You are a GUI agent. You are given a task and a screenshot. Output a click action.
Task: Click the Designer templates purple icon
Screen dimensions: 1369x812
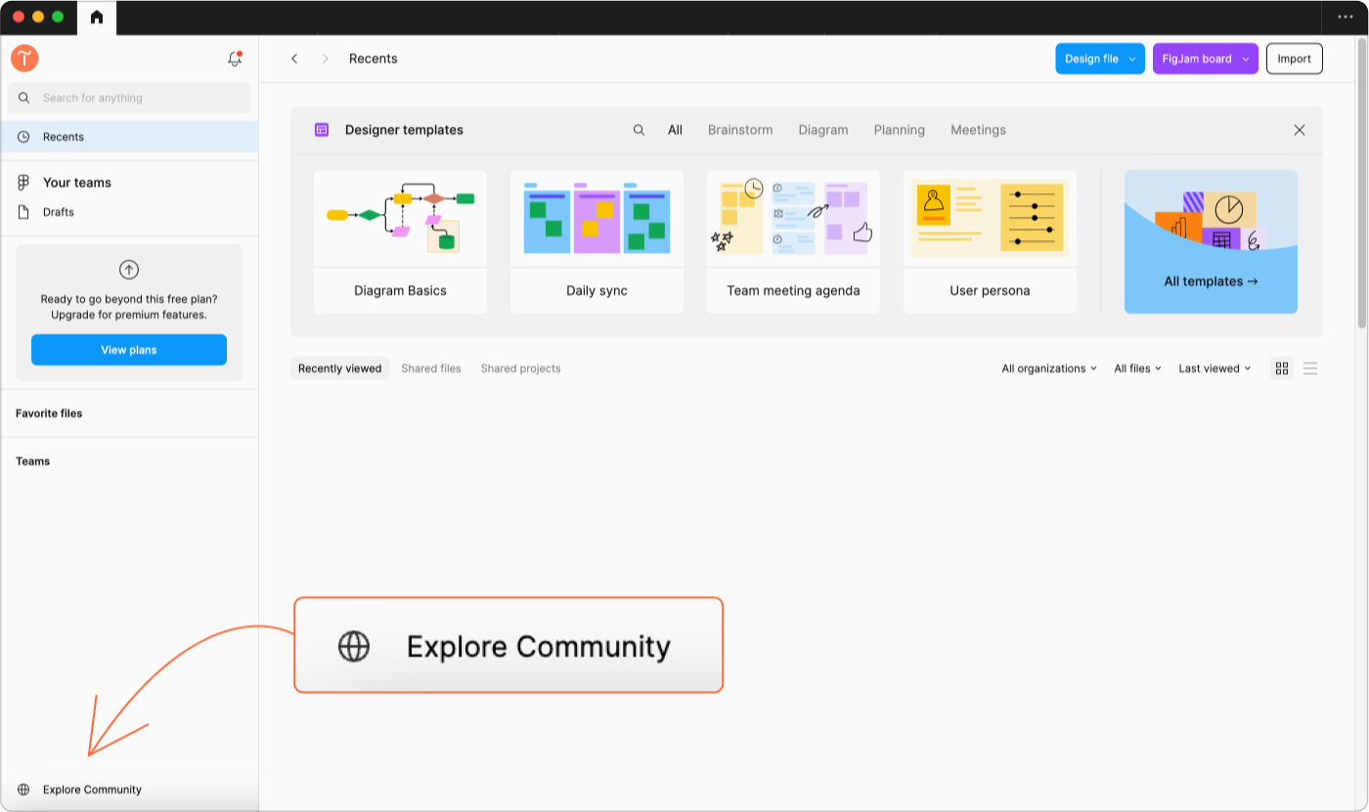[322, 130]
